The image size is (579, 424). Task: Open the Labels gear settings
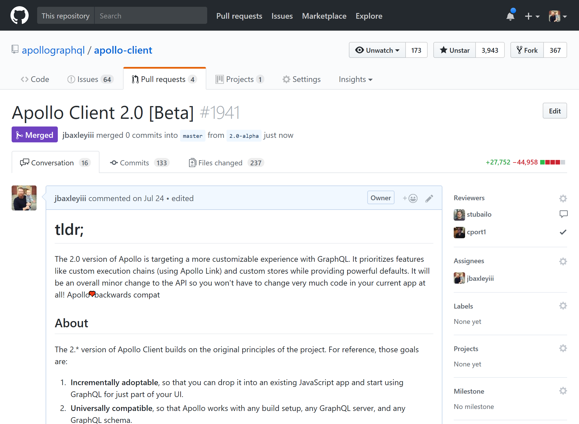pyautogui.click(x=563, y=306)
